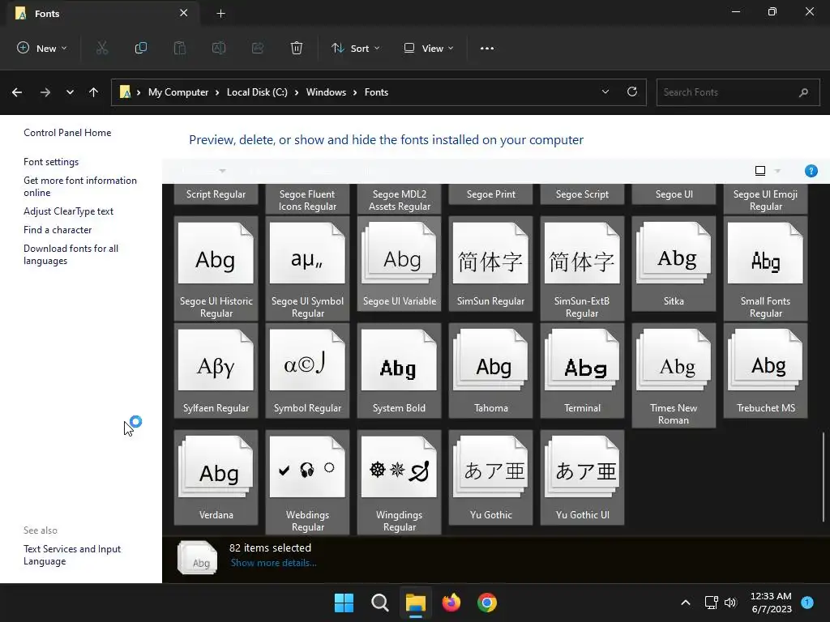Viewport: 830px width, 622px height.
Task: Click the search magnifier in Search Fonts
Action: (x=803, y=92)
